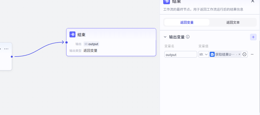
Task: Remove the output variable row with minus
Action: coord(252,54)
